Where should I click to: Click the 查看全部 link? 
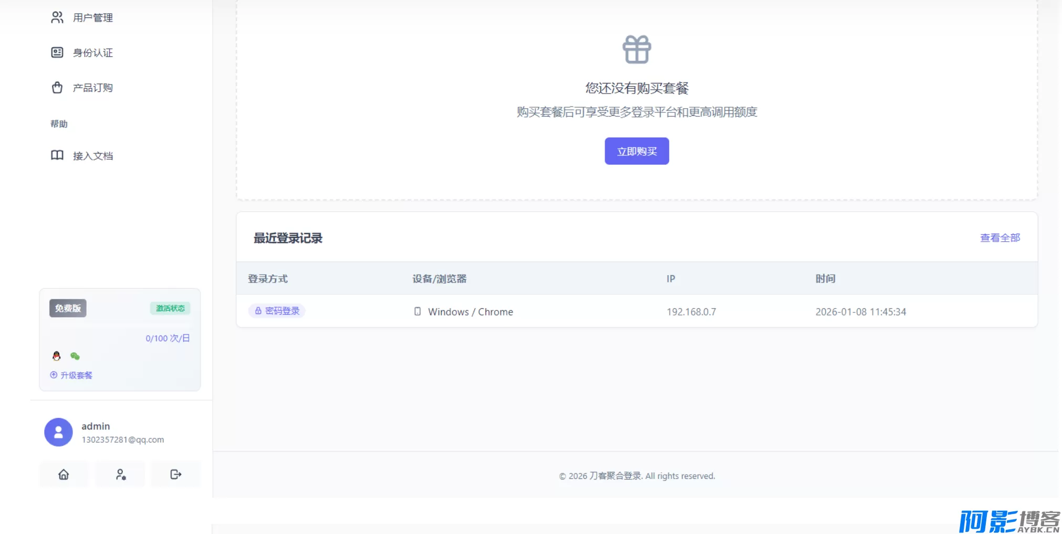point(999,238)
